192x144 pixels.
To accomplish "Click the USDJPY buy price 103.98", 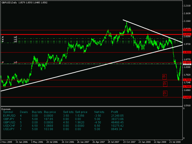I will tap(49, 129).
